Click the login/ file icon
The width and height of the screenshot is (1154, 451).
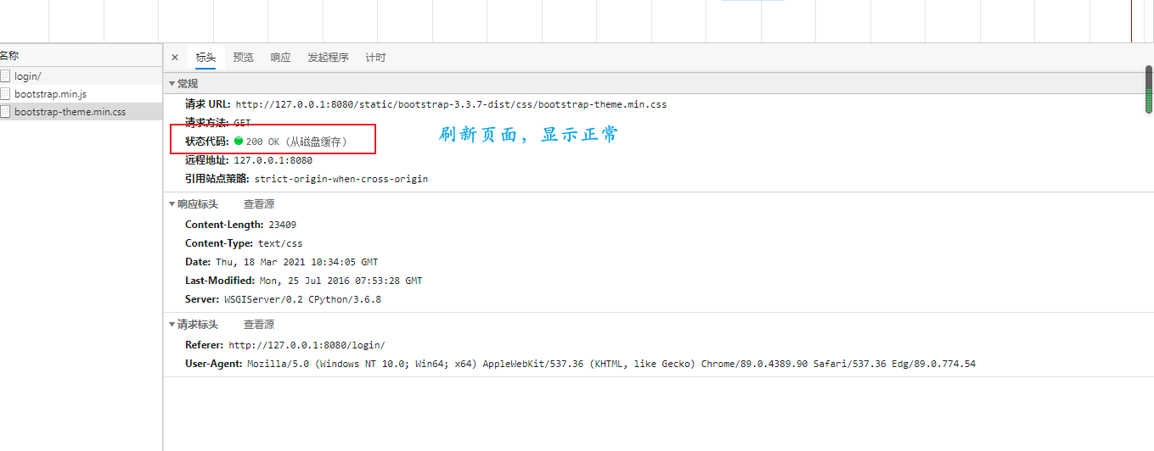[x=5, y=76]
